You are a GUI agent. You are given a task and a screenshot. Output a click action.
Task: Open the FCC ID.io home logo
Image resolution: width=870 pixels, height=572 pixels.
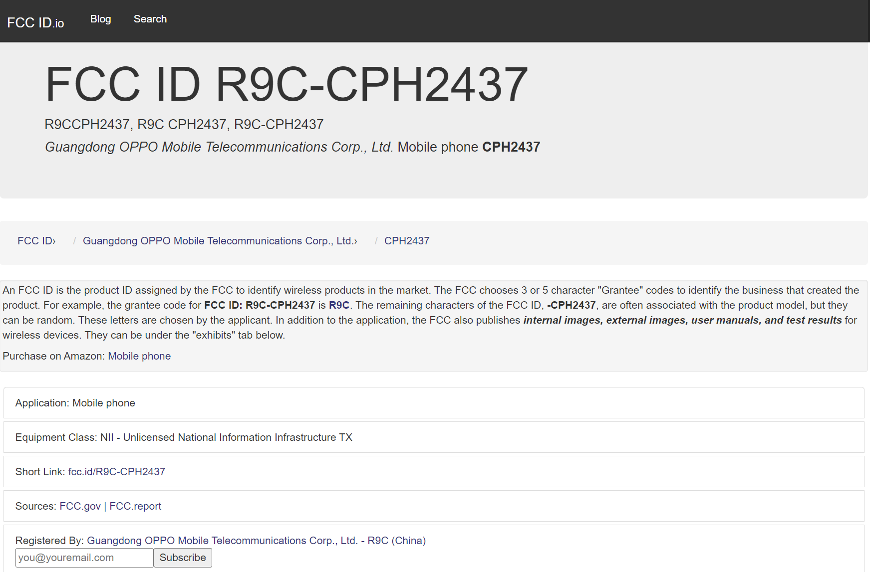click(35, 22)
